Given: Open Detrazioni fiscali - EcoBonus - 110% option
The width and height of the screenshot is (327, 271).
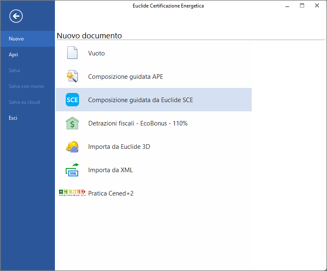Looking at the screenshot, I should [138, 123].
